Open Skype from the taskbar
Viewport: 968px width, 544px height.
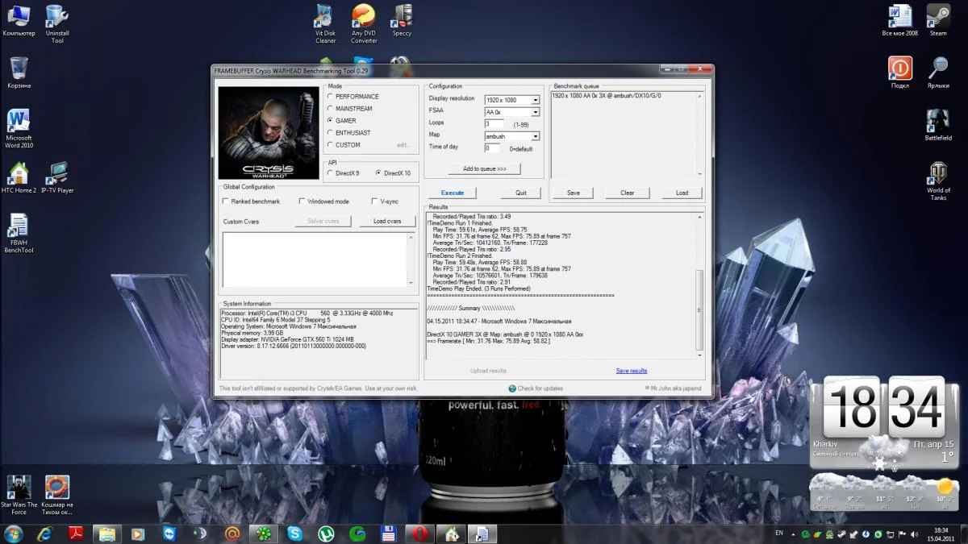coord(294,534)
